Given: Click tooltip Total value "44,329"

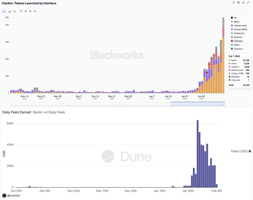Looking at the screenshot, I should point(246,85).
